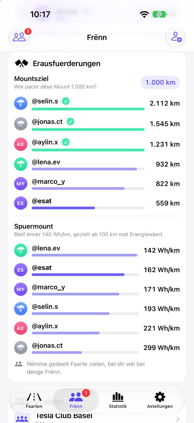Open @jonas.ct gray CT avatar in Mountsziel
Viewport: 194px width, 423px height.
(x=21, y=124)
